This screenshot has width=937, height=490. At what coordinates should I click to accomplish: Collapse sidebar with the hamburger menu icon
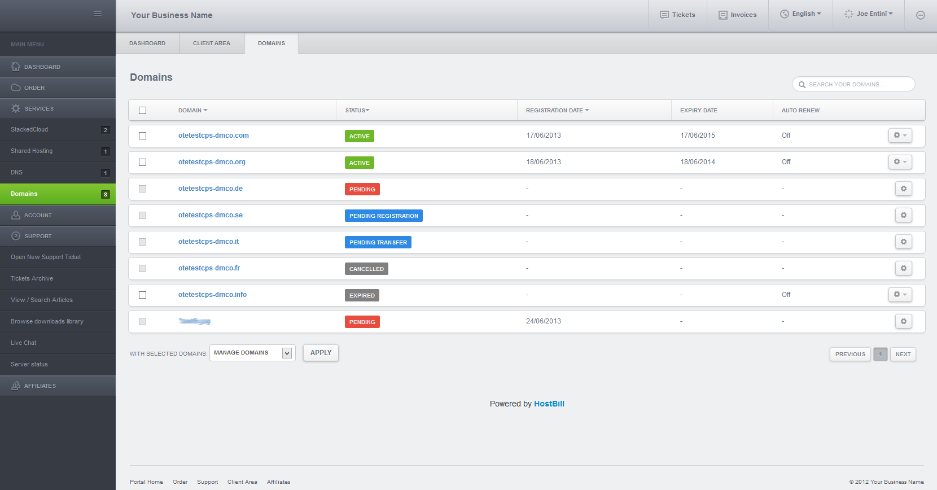coord(98,14)
